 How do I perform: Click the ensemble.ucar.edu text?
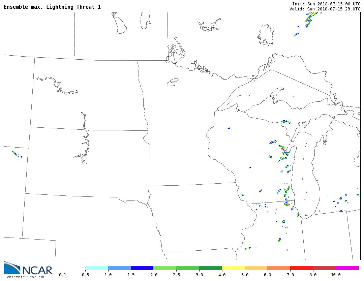(26, 277)
